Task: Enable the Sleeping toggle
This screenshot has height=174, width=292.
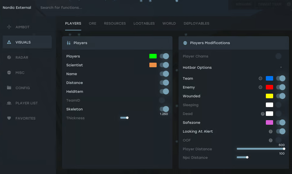Action: tap(278, 105)
